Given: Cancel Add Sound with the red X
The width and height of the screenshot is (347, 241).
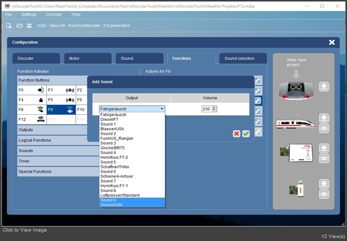Looking at the screenshot, I should (x=236, y=134).
